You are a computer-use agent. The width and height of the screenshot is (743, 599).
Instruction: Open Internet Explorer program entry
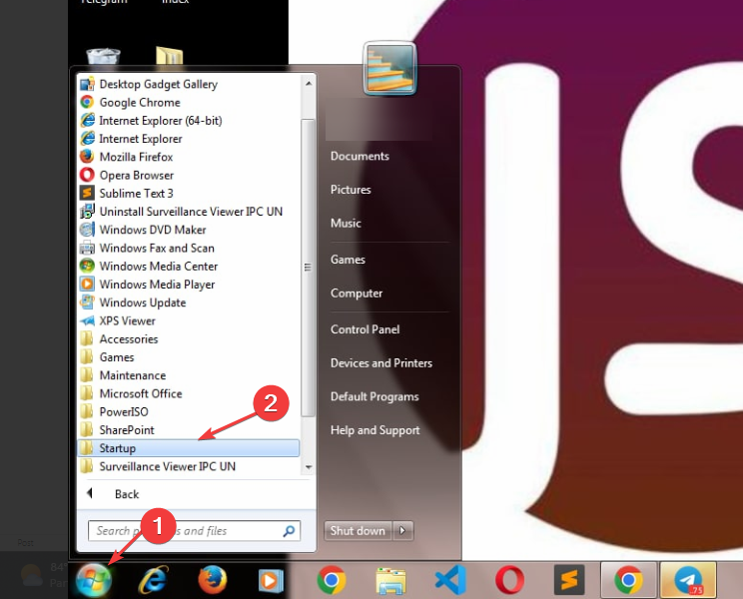coord(188,139)
